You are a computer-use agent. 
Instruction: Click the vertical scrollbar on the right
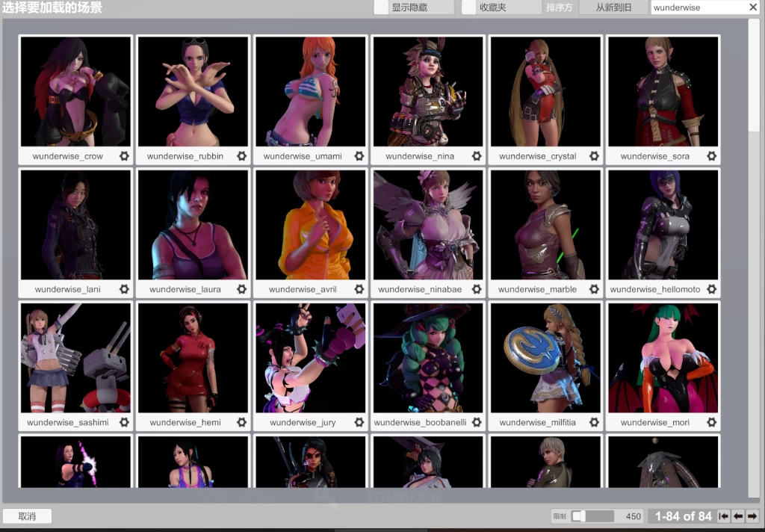point(754,75)
